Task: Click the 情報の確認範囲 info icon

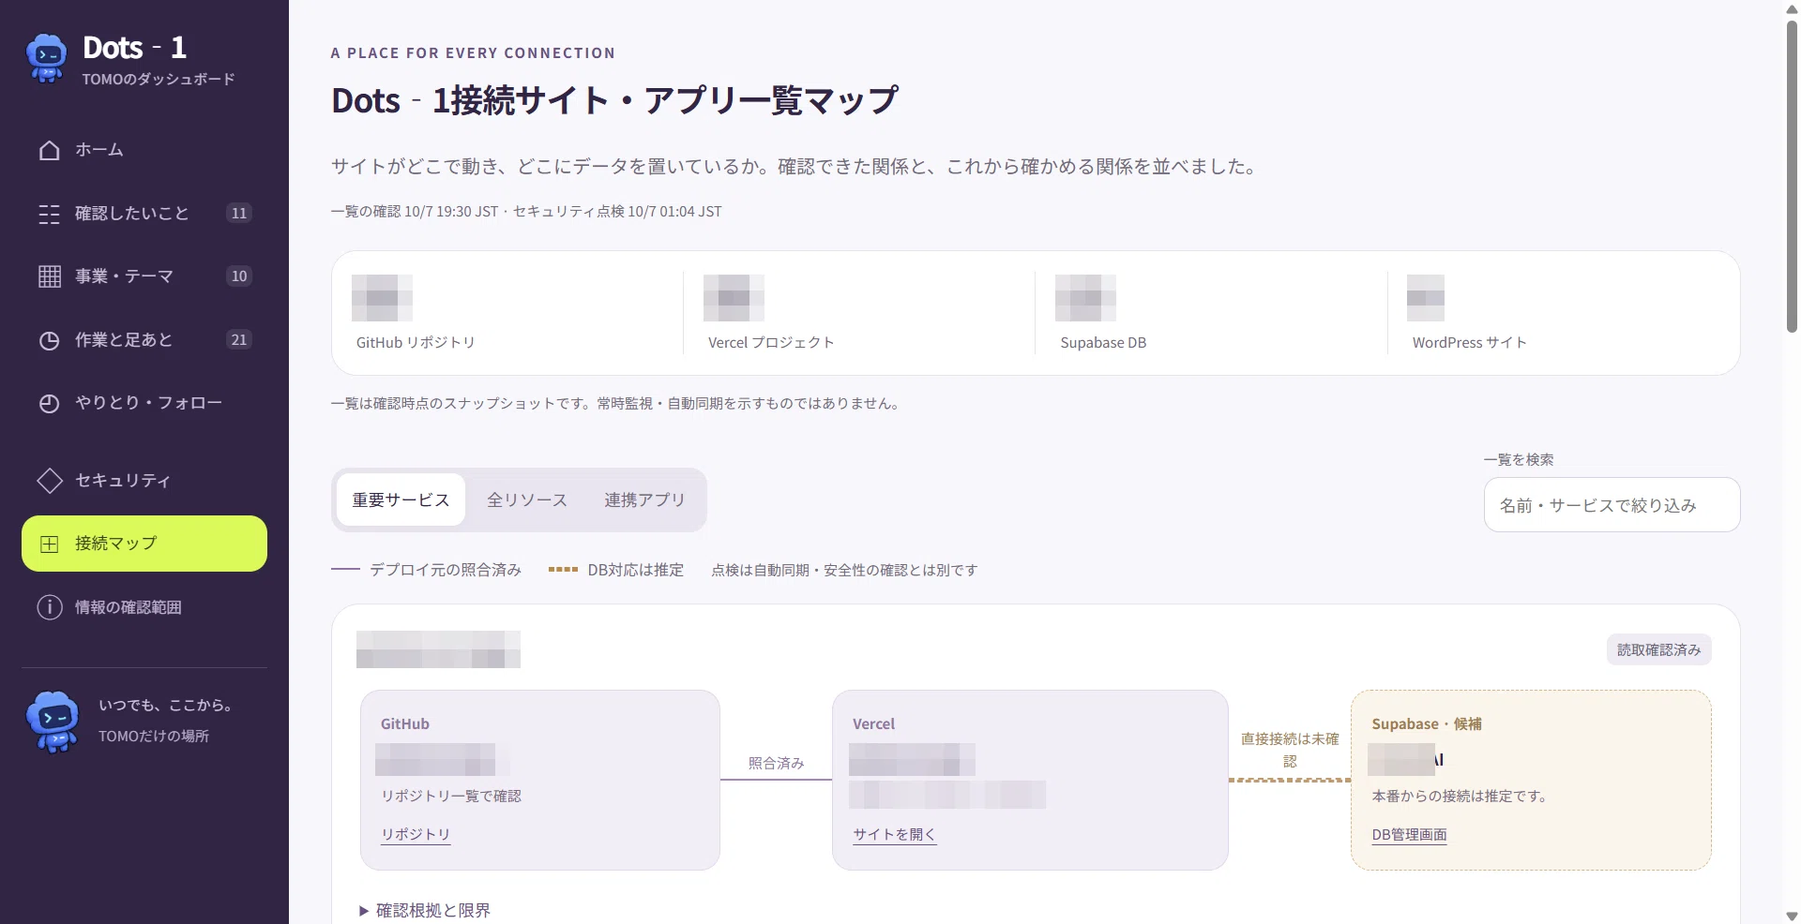Action: 50,607
